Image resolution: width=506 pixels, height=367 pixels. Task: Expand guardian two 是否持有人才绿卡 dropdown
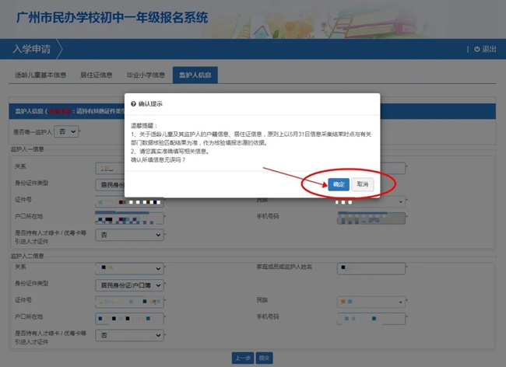click(128, 334)
